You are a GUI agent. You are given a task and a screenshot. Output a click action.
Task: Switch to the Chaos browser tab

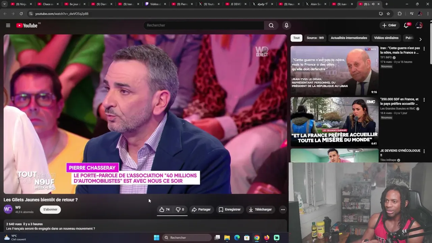48,4
